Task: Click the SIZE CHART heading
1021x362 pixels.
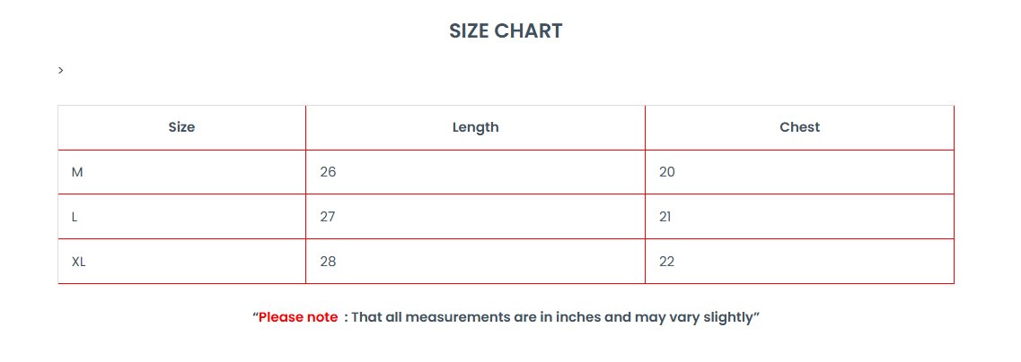Action: (x=506, y=31)
